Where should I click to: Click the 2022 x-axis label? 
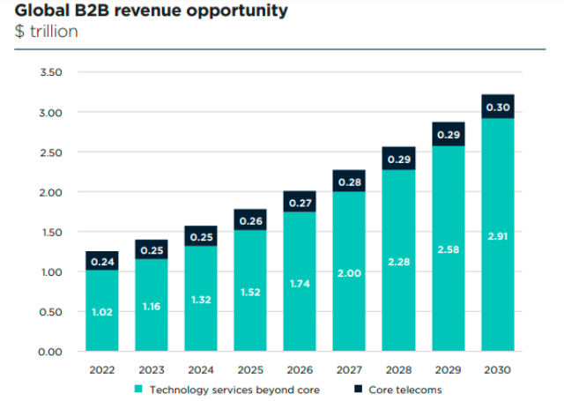pos(102,369)
